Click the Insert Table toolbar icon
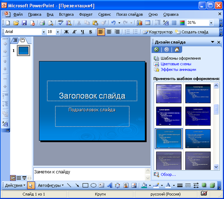 coord(148,23)
